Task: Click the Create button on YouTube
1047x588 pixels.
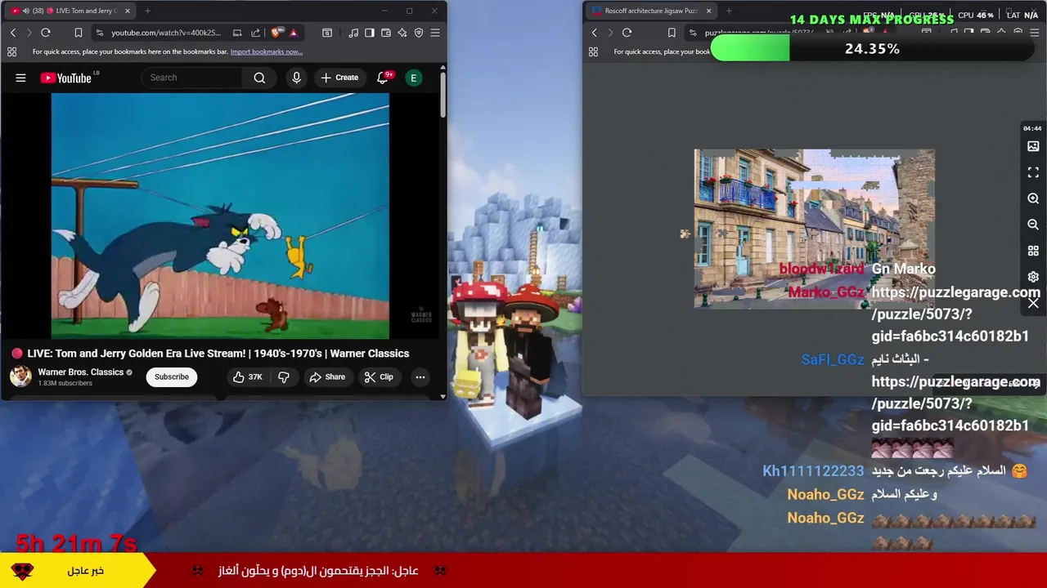Action: pyautogui.click(x=339, y=78)
